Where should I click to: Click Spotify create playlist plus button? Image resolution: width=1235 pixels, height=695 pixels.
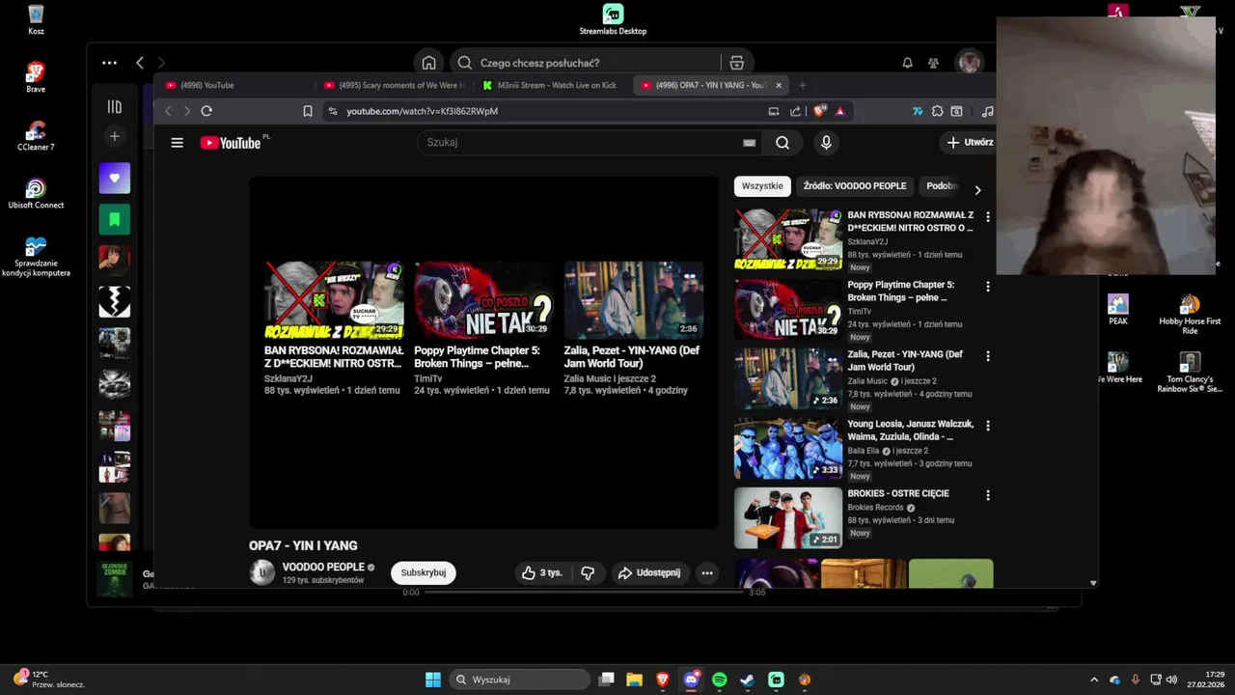(x=114, y=136)
